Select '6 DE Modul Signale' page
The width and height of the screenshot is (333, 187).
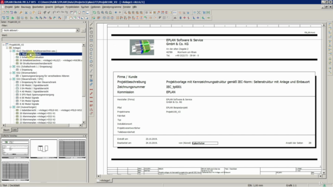click(x=29, y=98)
